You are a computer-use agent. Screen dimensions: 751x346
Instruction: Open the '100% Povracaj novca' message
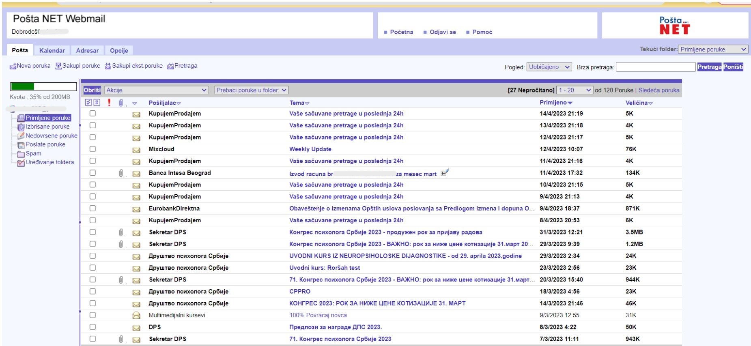click(318, 315)
